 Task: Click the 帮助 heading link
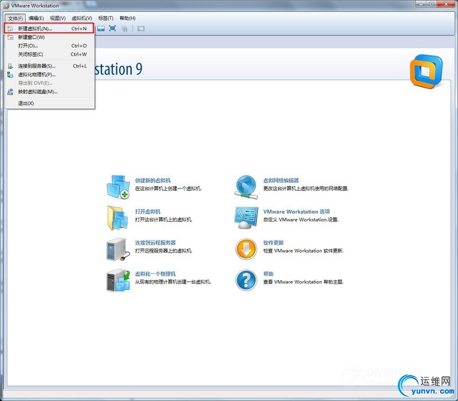[268, 274]
